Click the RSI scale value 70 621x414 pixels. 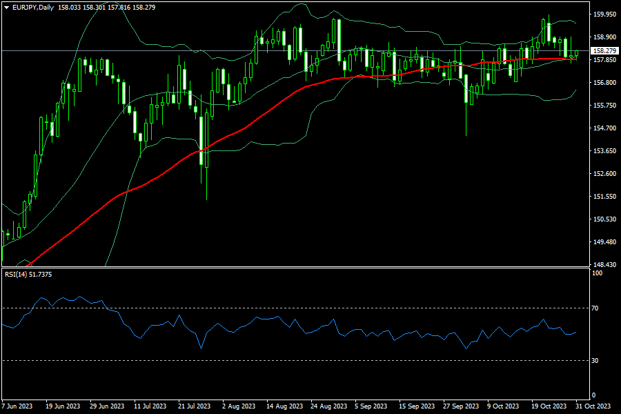(x=595, y=308)
